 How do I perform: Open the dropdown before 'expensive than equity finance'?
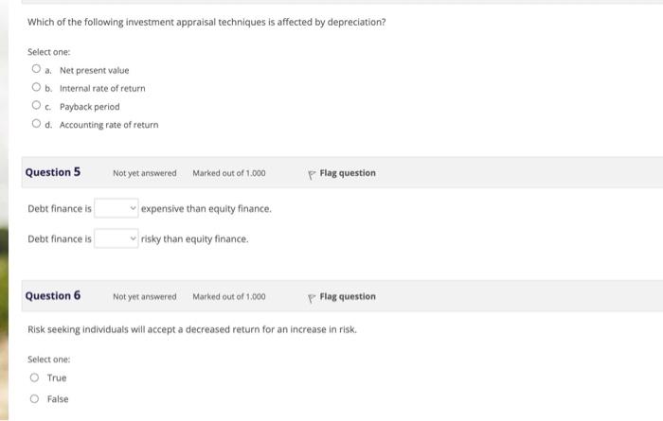tap(116, 208)
